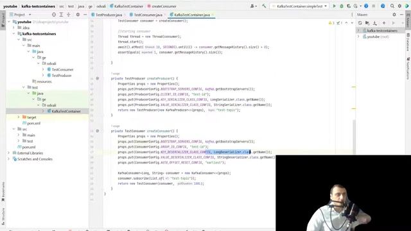Run with coverage icon in the toolbar
Screen dimensions: 411x231
click(x=349, y=6)
